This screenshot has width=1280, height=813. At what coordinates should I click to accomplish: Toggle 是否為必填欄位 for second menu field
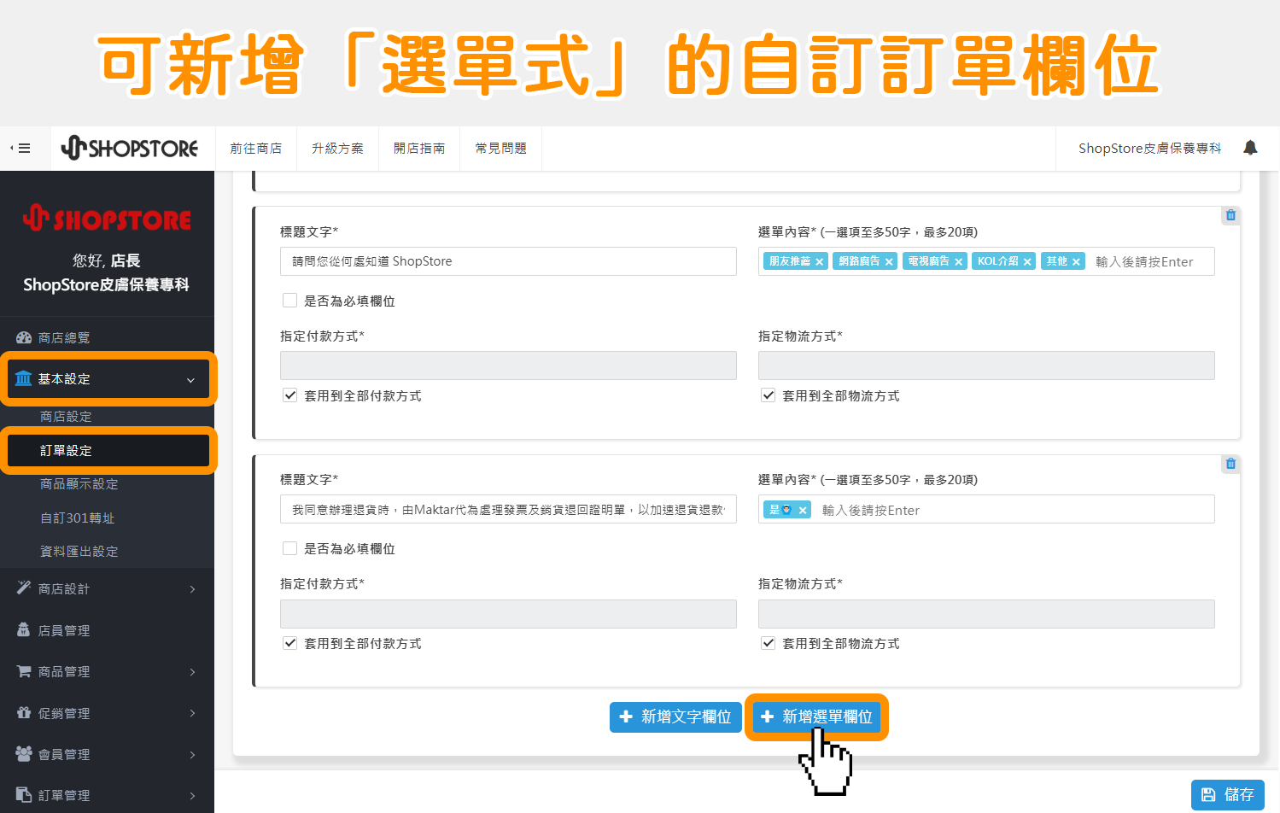coord(290,548)
